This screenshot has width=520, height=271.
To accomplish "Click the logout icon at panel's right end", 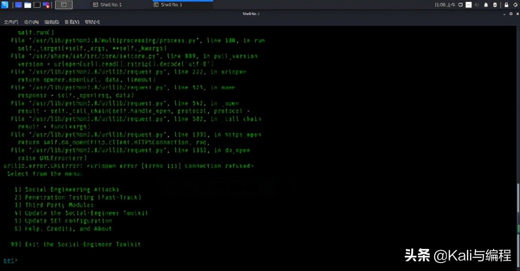I will coord(516,5).
